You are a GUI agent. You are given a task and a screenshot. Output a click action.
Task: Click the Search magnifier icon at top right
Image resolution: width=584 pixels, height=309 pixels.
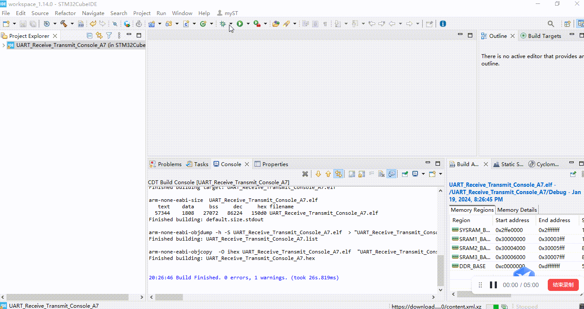click(x=551, y=24)
